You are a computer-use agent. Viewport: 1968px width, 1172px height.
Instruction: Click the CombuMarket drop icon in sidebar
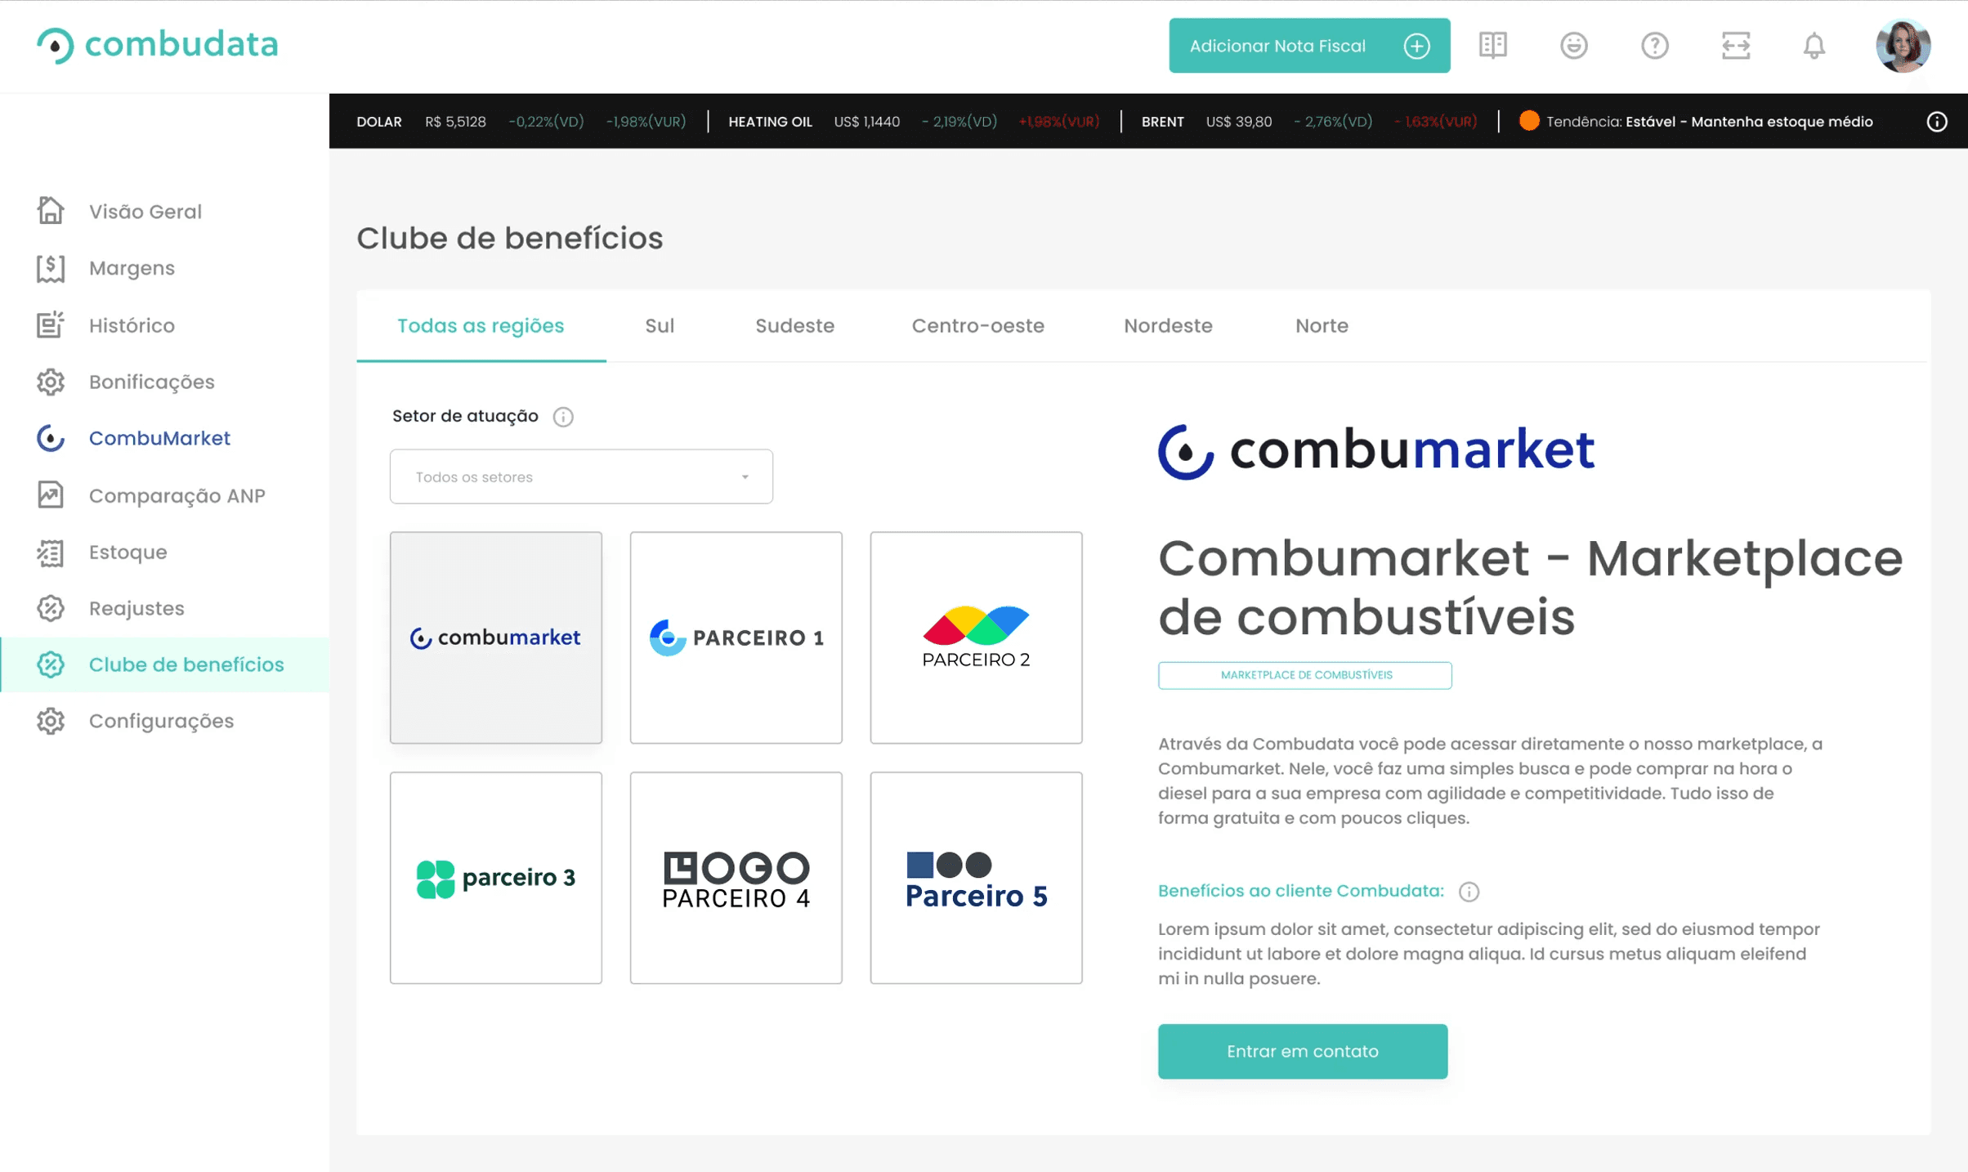[x=50, y=438]
